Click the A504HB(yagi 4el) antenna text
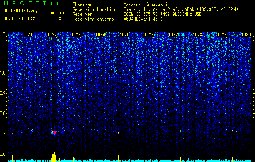The width and height of the screenshot is (255, 162). 143,19
